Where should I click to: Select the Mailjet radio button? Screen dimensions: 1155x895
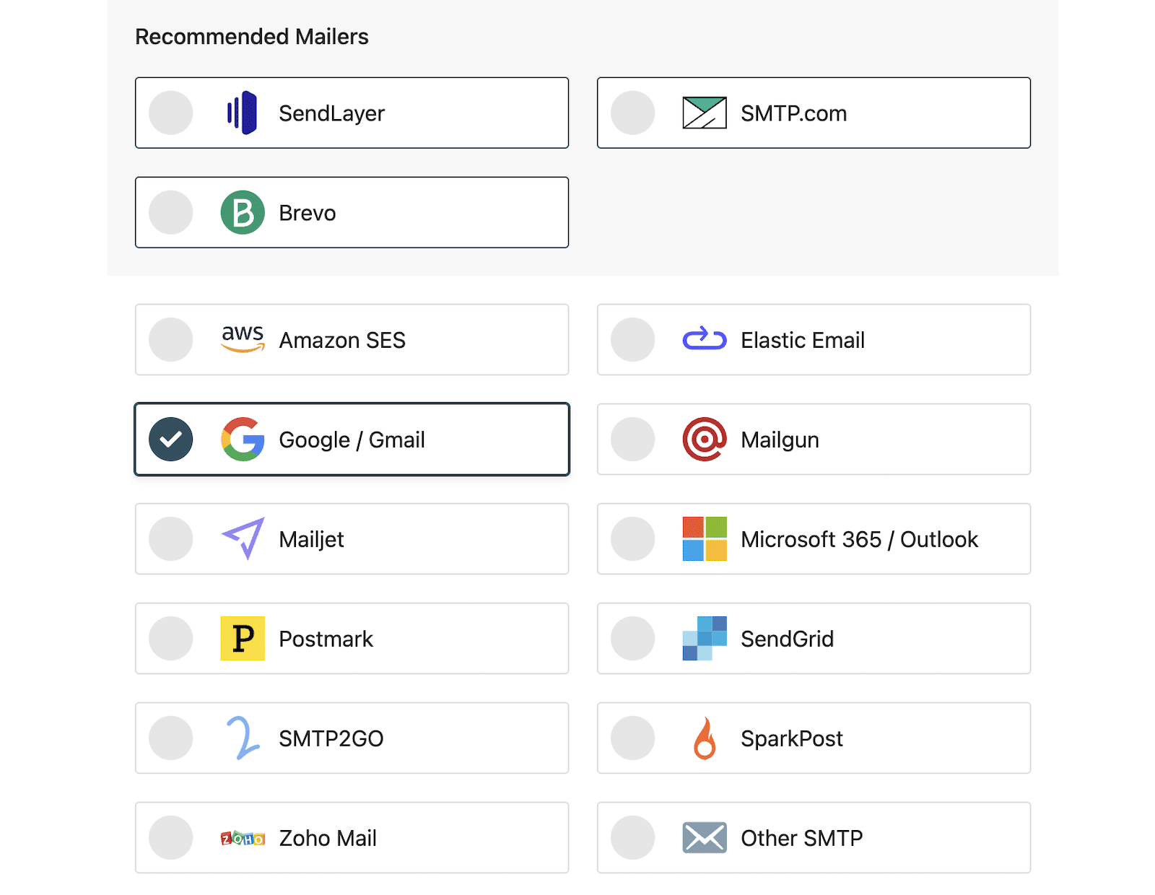click(170, 539)
